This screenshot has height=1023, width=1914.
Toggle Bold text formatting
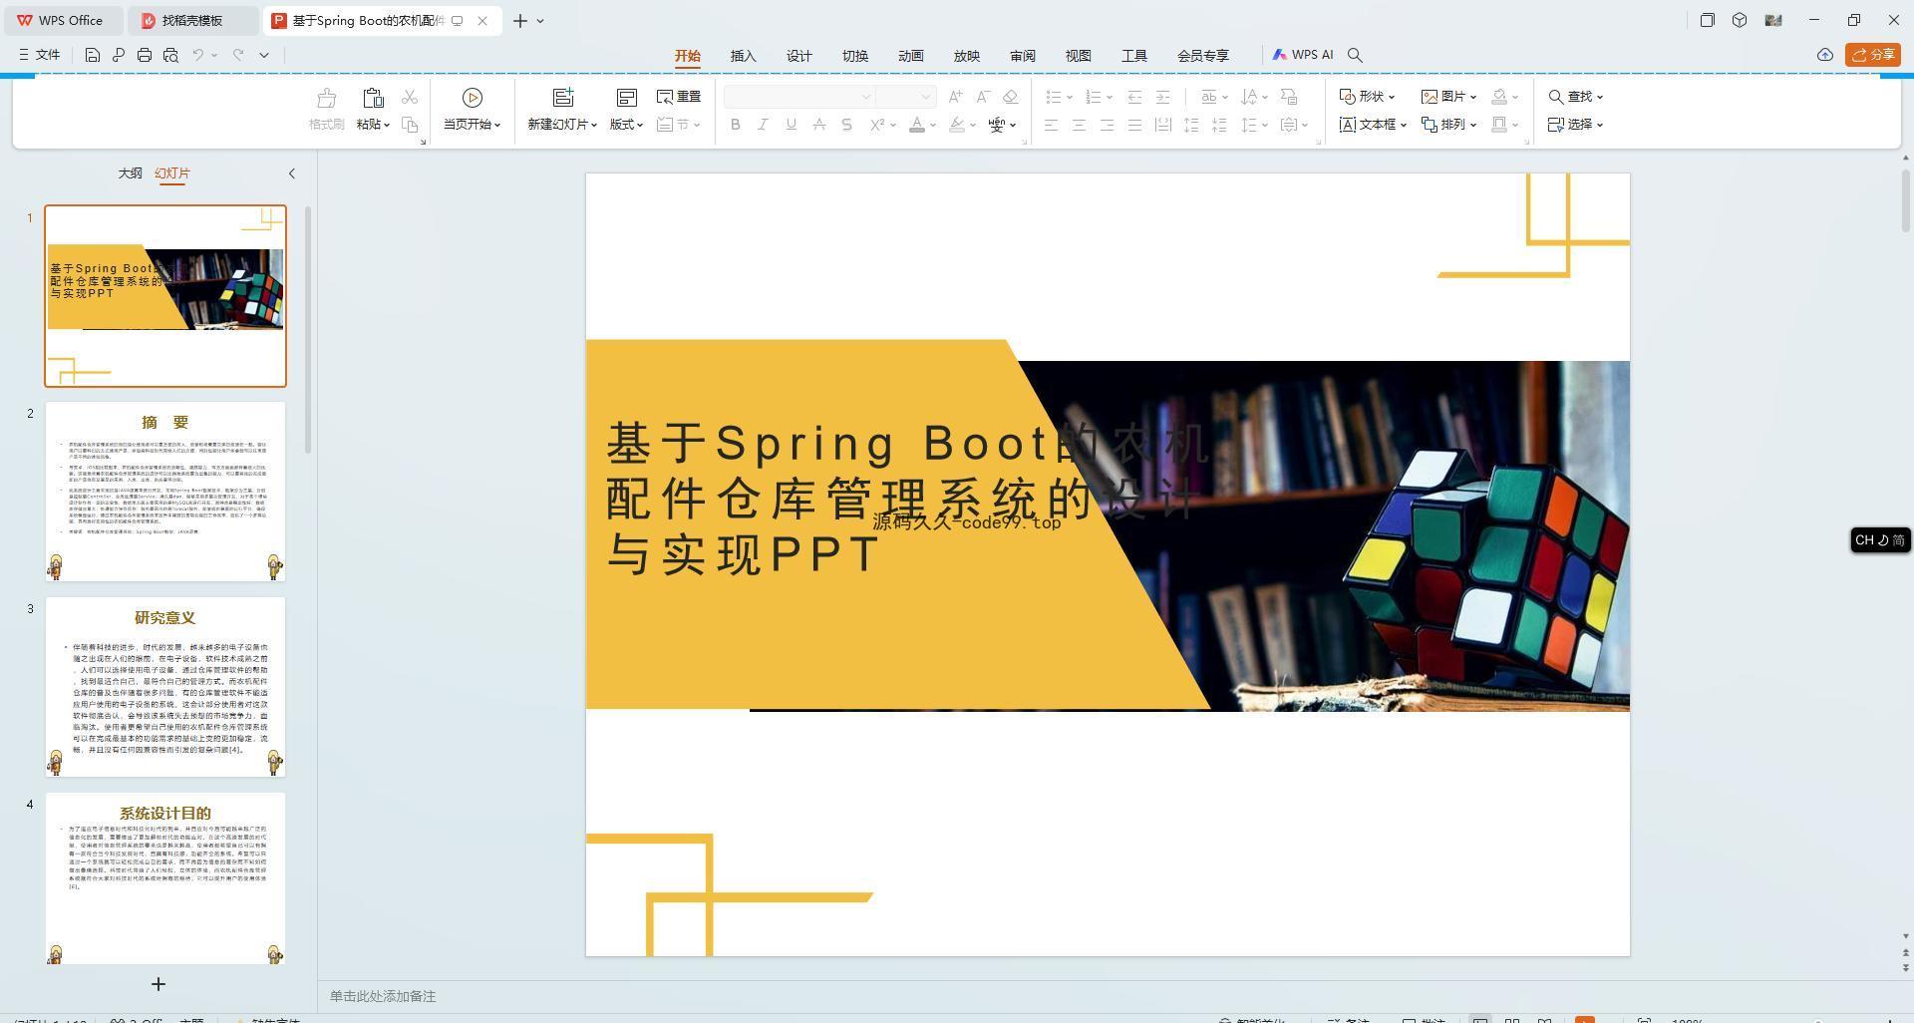736,125
